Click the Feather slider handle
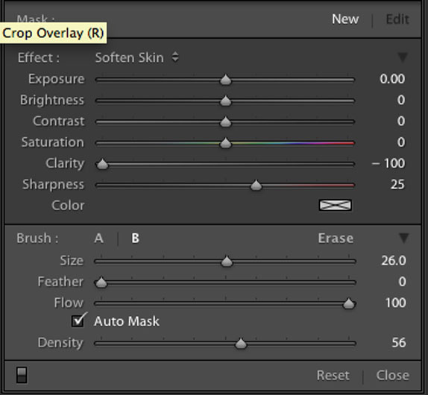Image resolution: width=428 pixels, height=395 pixels. 101,282
